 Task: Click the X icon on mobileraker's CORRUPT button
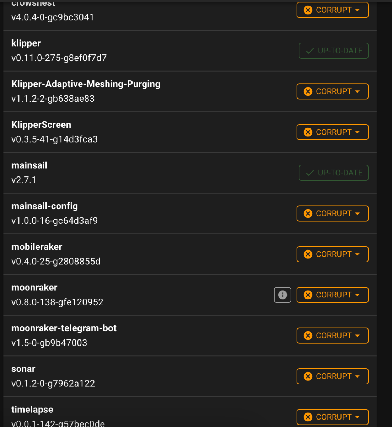pos(308,254)
